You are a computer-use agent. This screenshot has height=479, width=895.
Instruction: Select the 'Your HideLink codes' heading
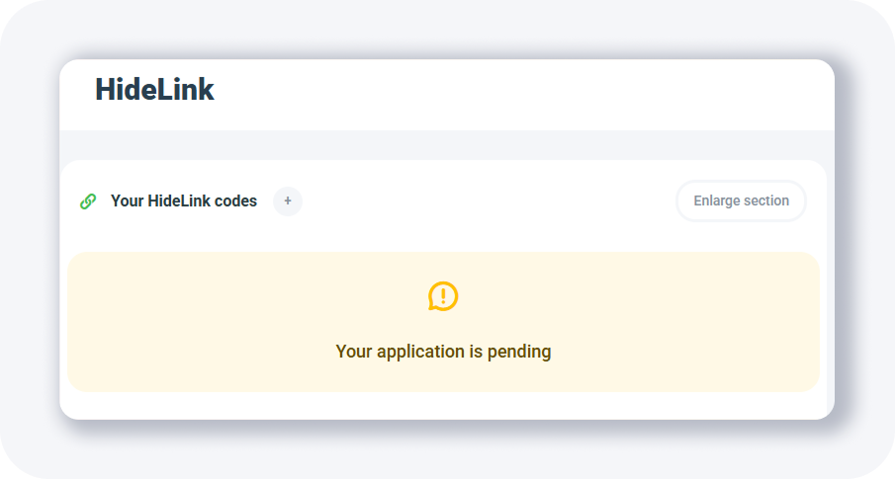coord(184,201)
